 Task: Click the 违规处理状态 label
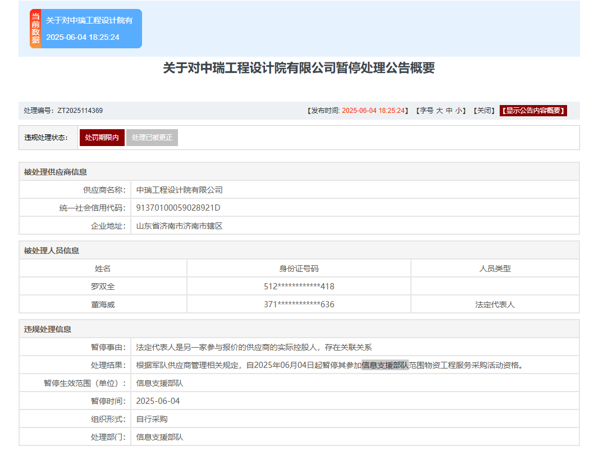46,138
